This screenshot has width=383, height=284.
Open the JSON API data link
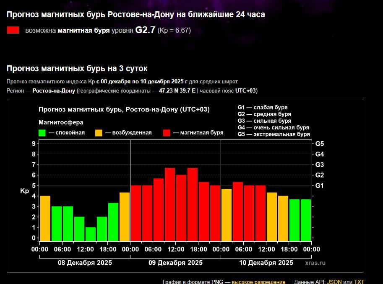click(x=334, y=281)
